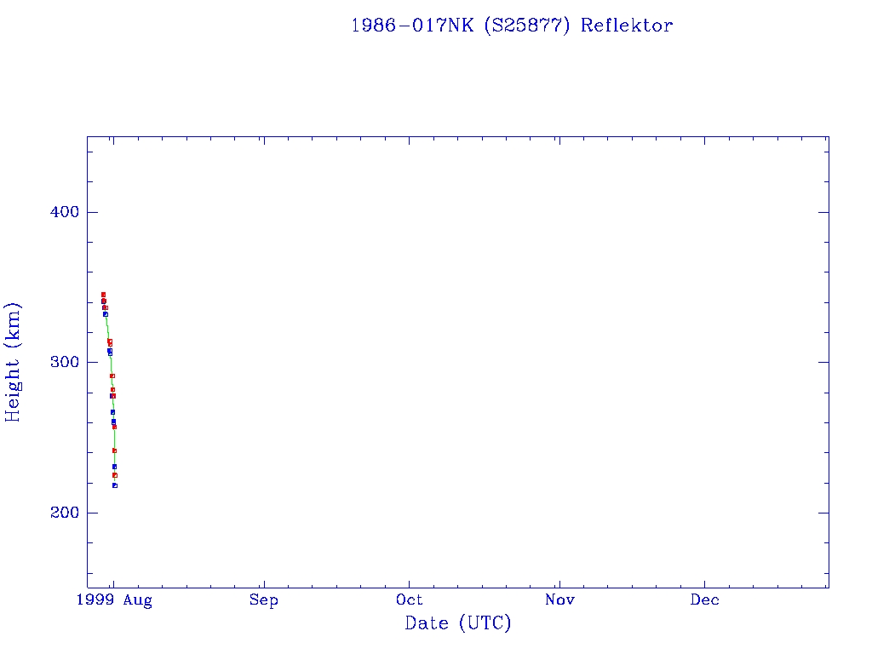
Task: Click the right-side tick mark at 400 km
Action: (x=823, y=212)
